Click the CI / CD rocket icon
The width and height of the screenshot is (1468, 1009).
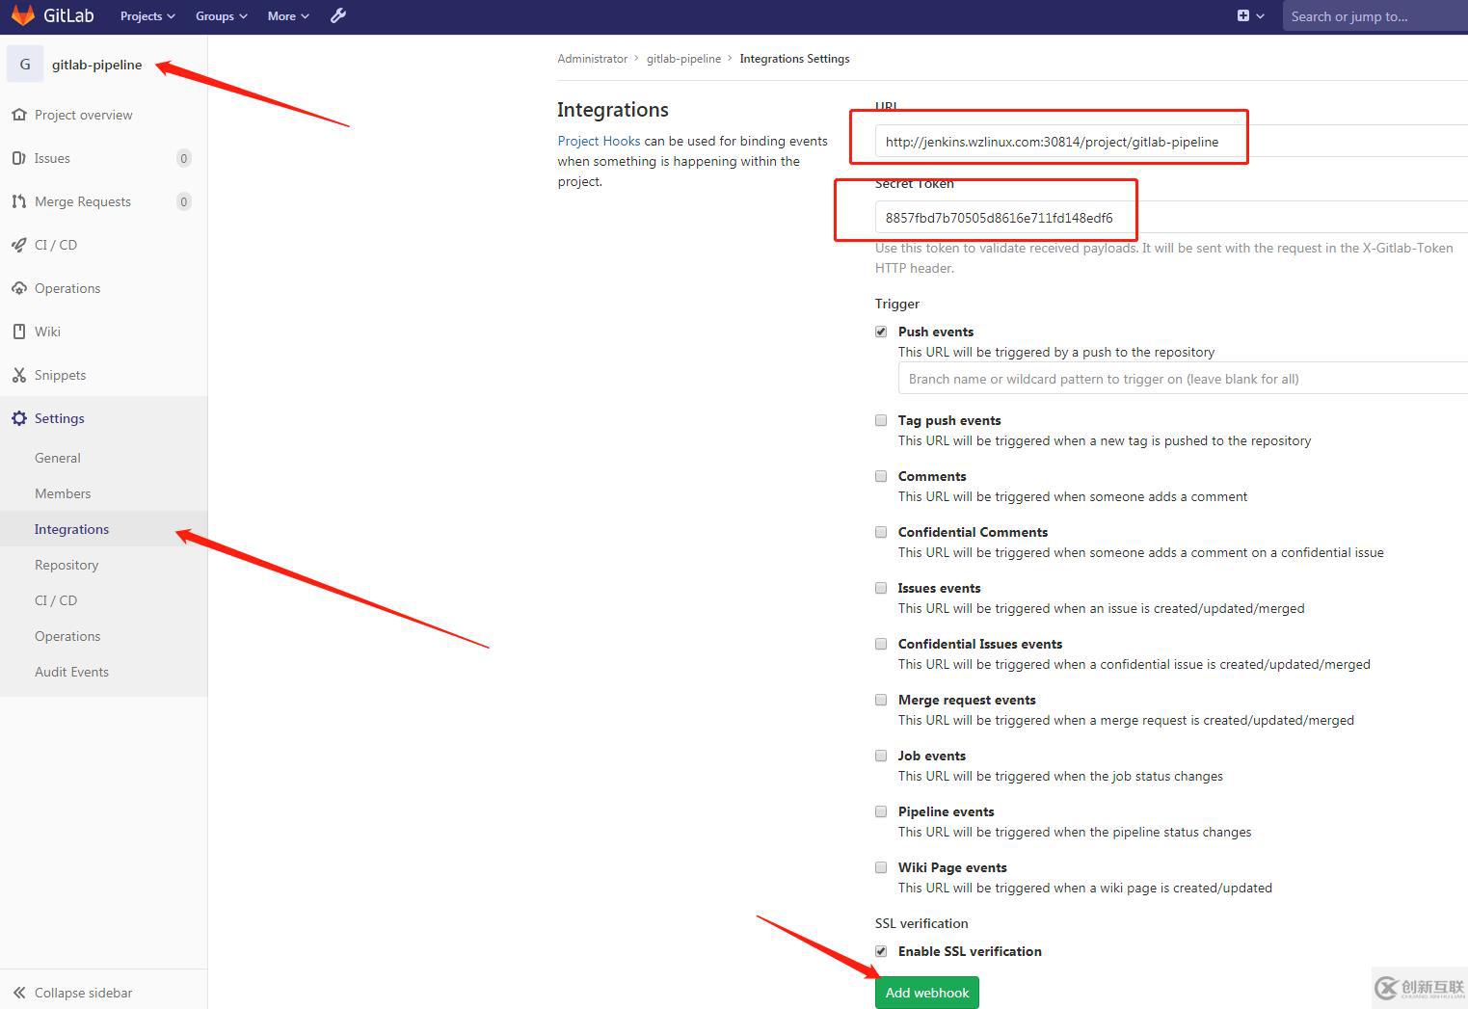pyautogui.click(x=19, y=245)
